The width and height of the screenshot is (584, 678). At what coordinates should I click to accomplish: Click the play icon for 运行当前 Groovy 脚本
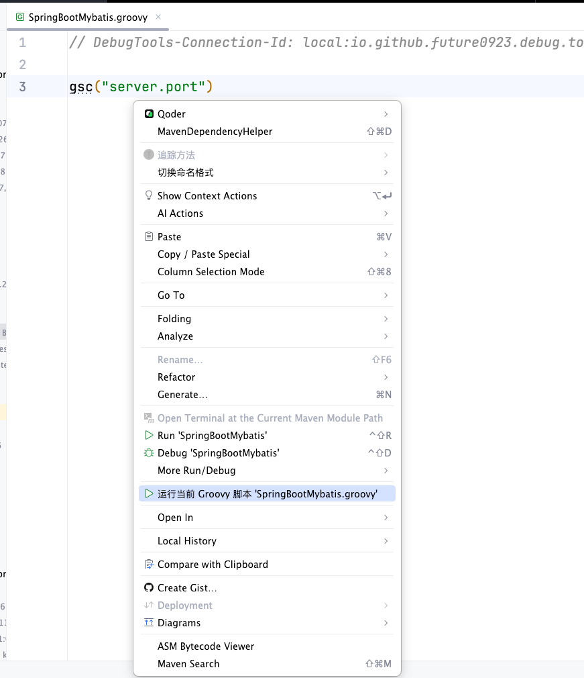coord(149,493)
